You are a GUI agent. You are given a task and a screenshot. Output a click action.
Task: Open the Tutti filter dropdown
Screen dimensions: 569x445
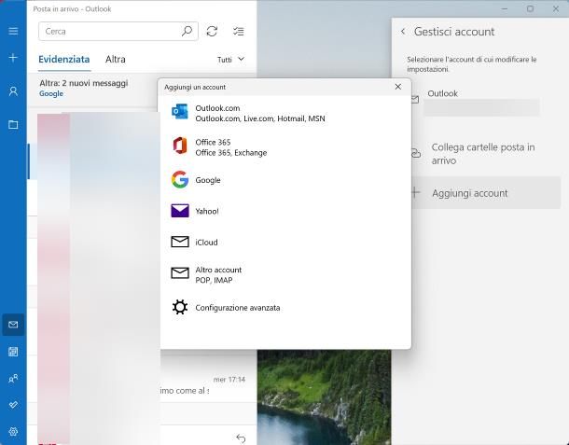point(230,60)
